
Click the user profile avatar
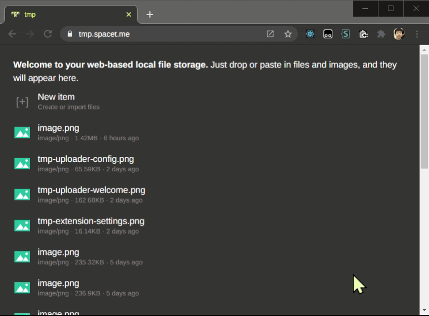coord(399,34)
